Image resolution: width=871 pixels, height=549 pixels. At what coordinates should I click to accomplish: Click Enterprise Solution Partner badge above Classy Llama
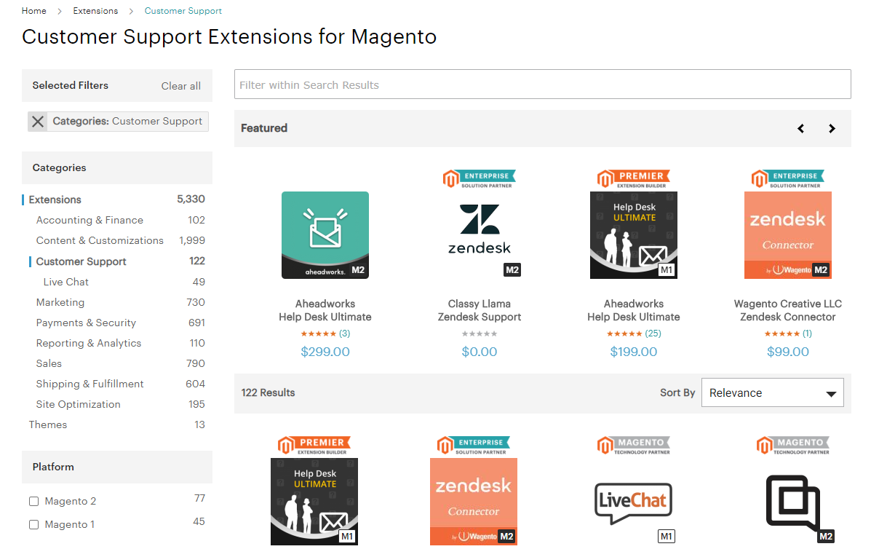coord(480,179)
